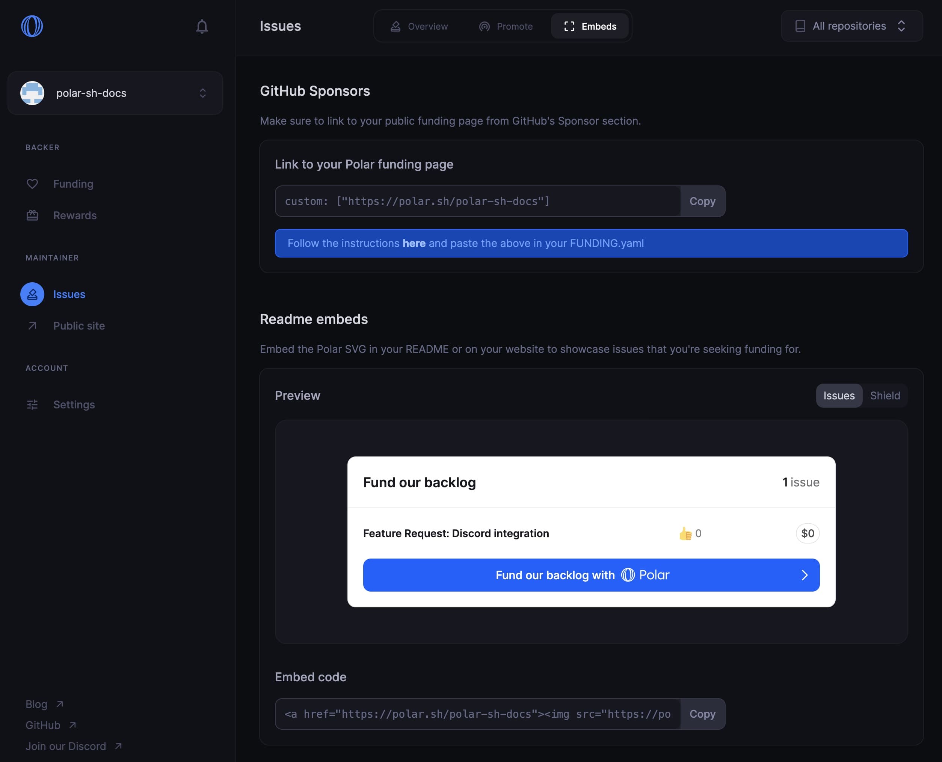942x762 pixels.
Task: Click the Funding heart icon in sidebar
Action: click(x=32, y=184)
